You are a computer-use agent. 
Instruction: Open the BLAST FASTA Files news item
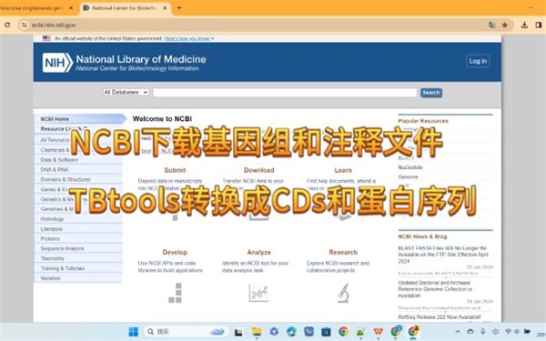pos(443,255)
